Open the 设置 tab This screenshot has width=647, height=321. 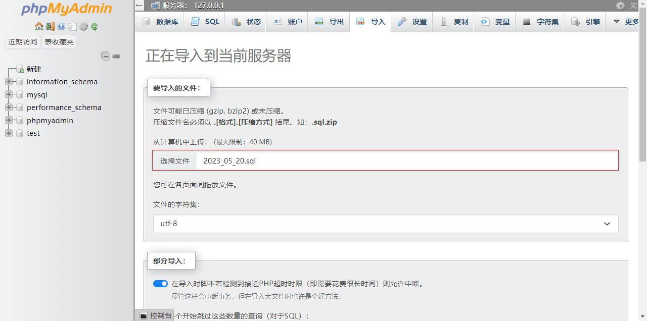click(x=412, y=22)
